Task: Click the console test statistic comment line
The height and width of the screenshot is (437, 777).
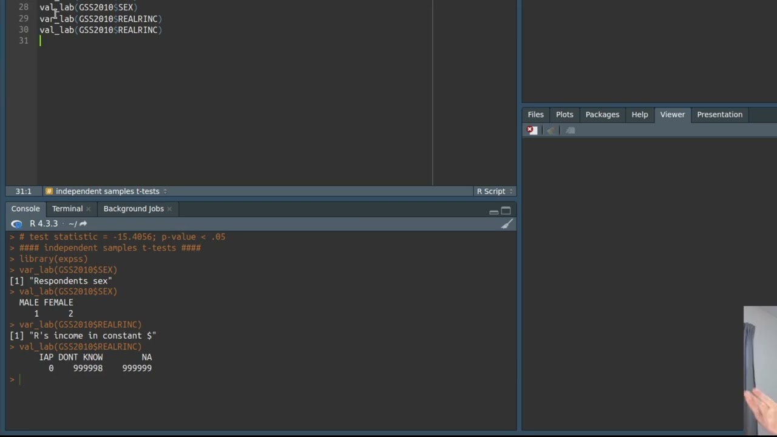Action: click(x=122, y=237)
